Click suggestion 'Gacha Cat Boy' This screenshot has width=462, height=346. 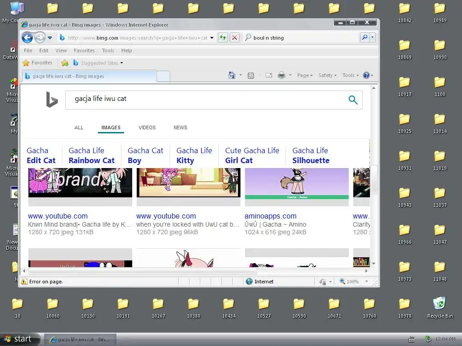(x=145, y=155)
